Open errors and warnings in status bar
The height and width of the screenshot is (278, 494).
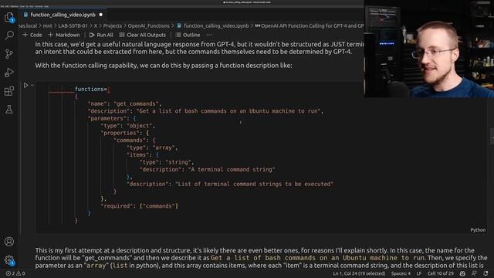point(15,273)
